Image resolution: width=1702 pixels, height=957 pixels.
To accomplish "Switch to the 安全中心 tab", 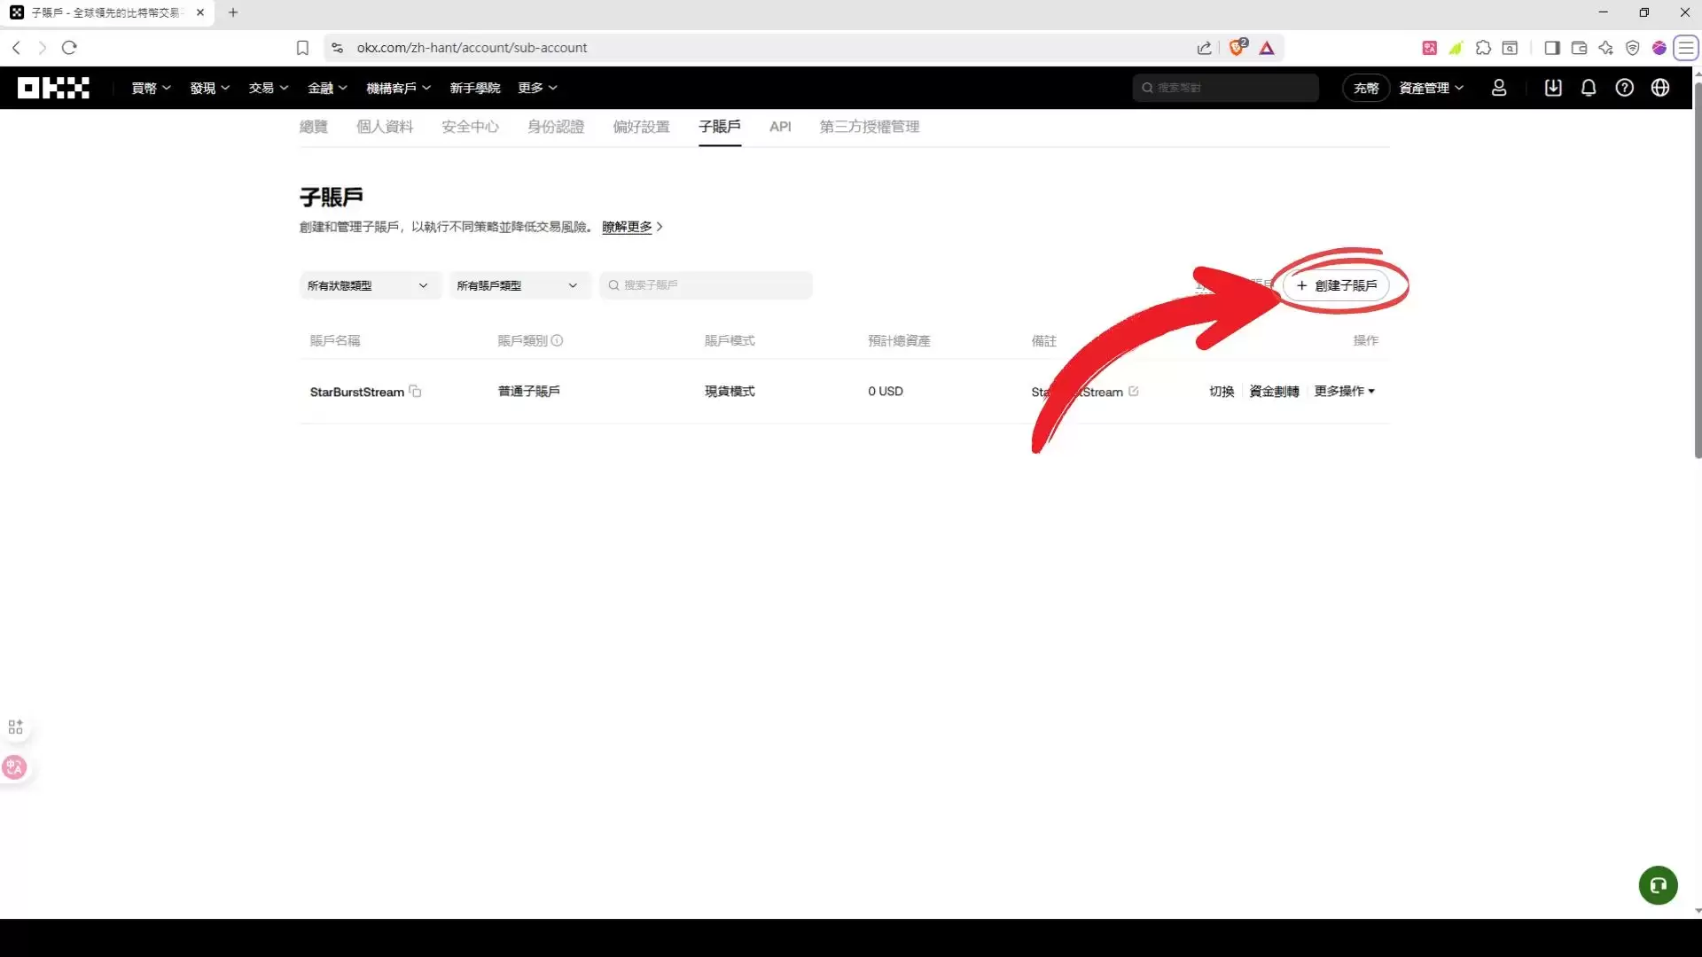I will (470, 127).
